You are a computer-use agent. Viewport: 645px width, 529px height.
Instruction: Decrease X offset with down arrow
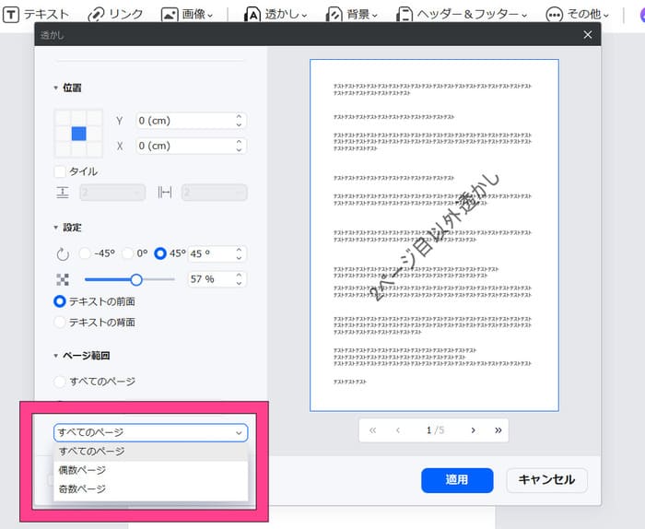tap(239, 149)
